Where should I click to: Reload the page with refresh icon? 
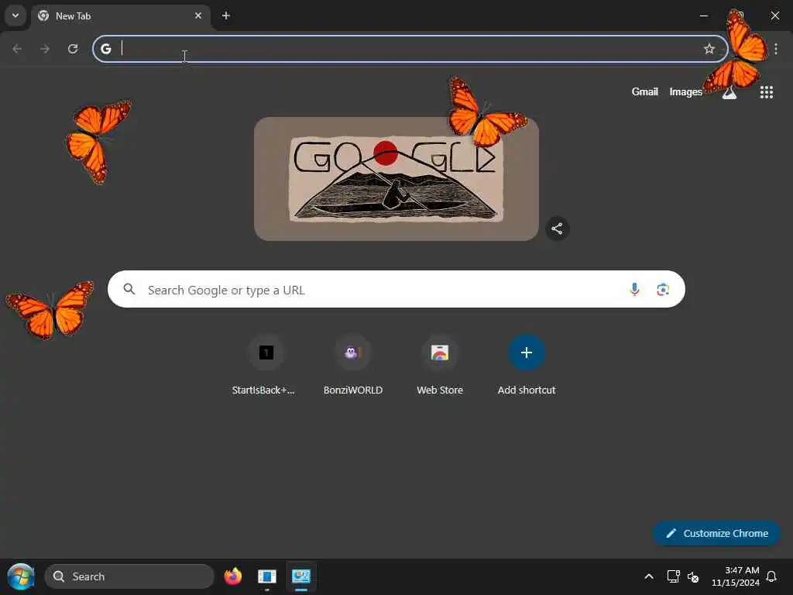(x=73, y=49)
